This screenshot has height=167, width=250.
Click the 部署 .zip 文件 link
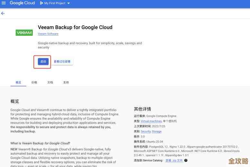tap(174, 161)
